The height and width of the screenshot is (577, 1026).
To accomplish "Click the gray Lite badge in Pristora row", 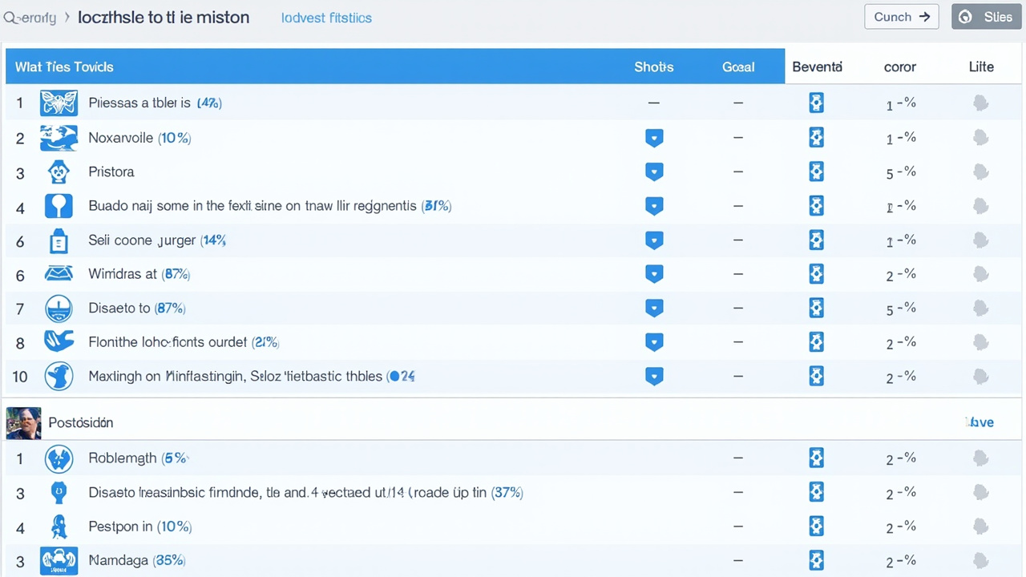I will point(980,171).
